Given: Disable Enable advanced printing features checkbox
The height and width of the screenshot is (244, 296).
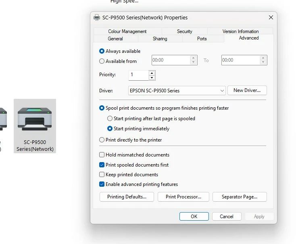Looking at the screenshot, I should (x=102, y=184).
